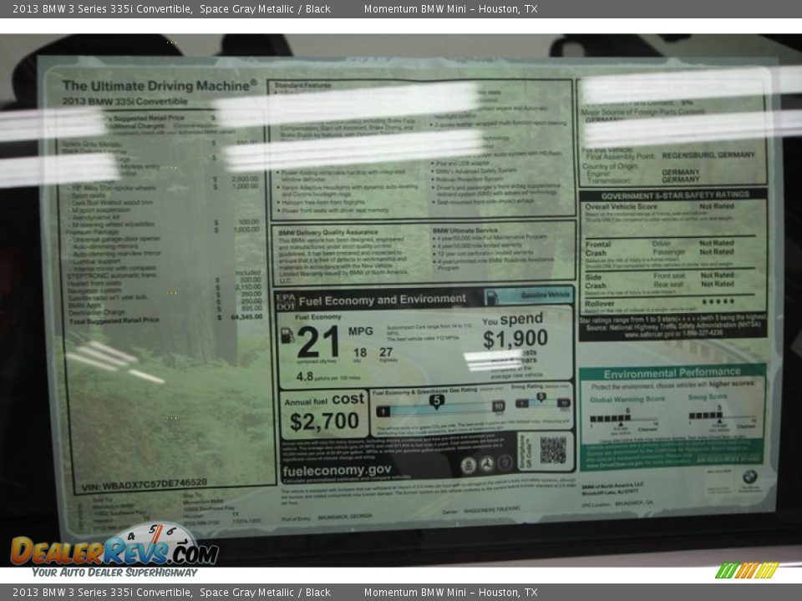Click the '$1,900' You spend amount
The image size is (802, 601).
(x=515, y=339)
